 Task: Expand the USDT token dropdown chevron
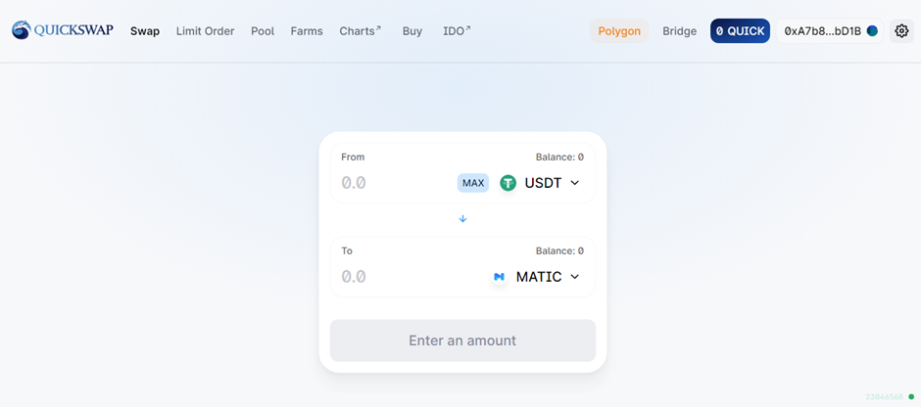(x=575, y=183)
